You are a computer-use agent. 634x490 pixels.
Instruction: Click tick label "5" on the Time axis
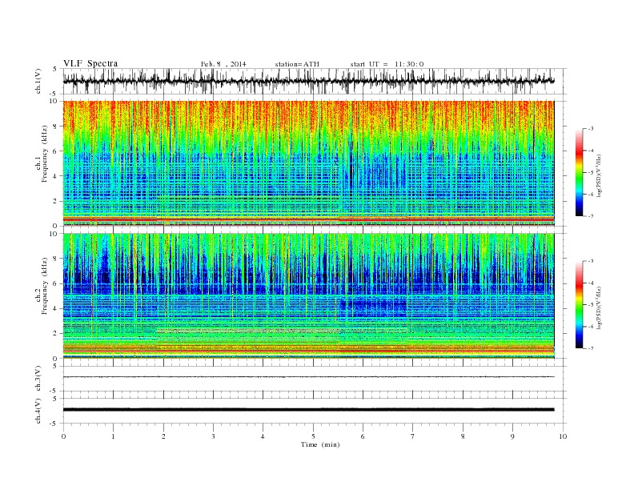coord(313,436)
